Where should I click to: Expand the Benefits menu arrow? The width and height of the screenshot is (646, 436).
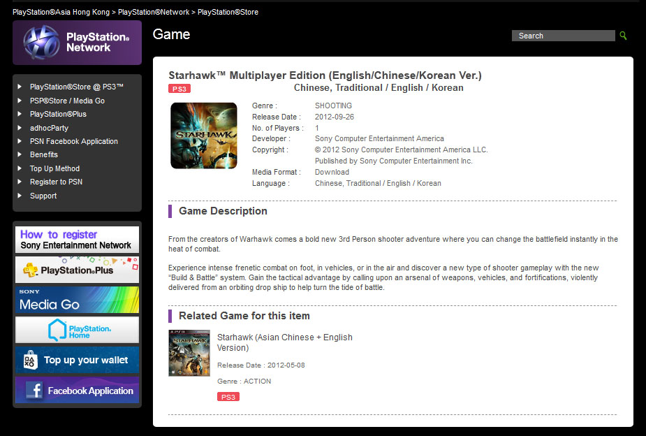pyautogui.click(x=20, y=154)
